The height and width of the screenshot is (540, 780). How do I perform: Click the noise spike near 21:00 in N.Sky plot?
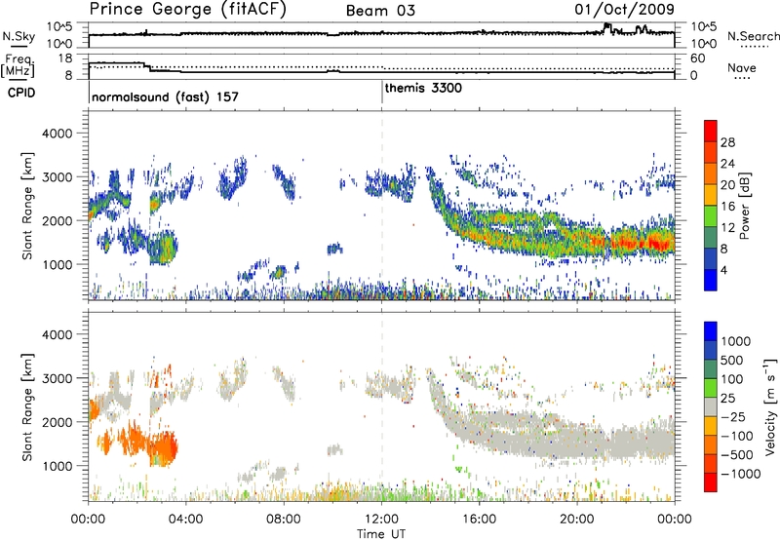tap(607, 27)
